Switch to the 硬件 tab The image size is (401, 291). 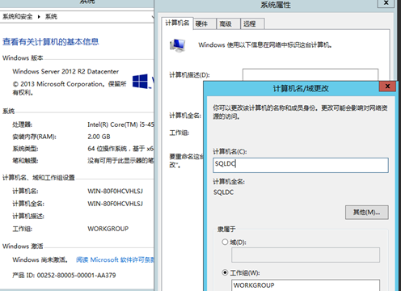pos(205,23)
